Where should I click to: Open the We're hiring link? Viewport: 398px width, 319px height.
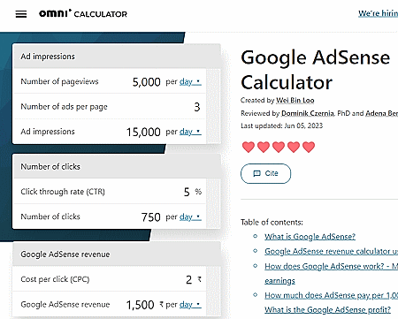(378, 13)
